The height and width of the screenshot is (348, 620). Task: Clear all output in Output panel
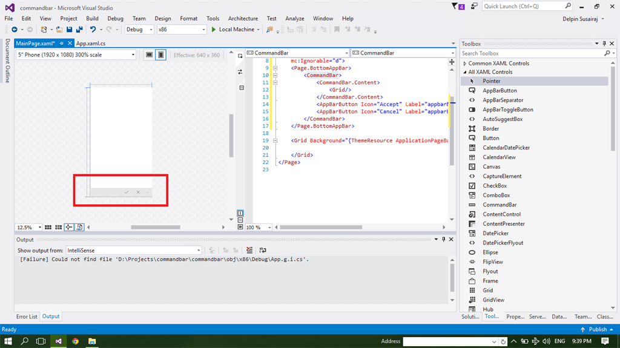point(249,250)
